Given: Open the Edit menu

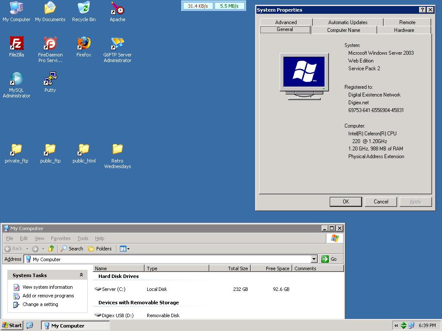Looking at the screenshot, I should [x=24, y=238].
